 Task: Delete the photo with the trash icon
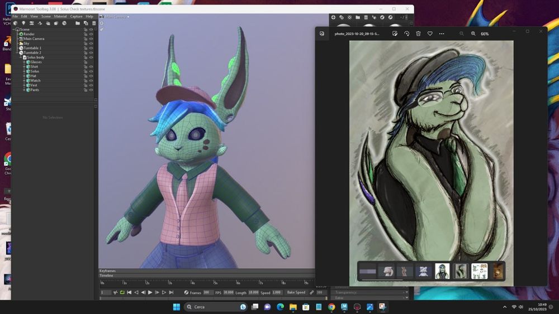tap(418, 33)
